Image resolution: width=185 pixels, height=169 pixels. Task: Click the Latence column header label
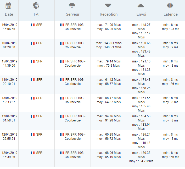170,14
